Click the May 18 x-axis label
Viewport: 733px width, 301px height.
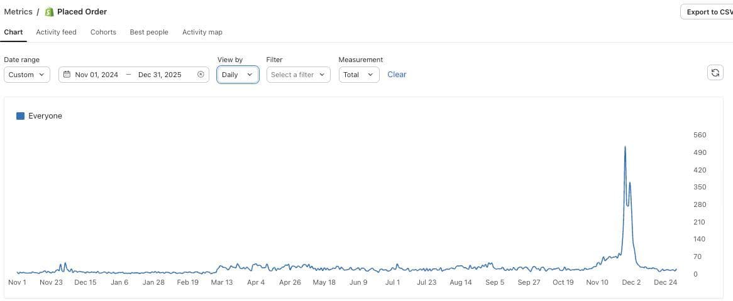tap(324, 282)
